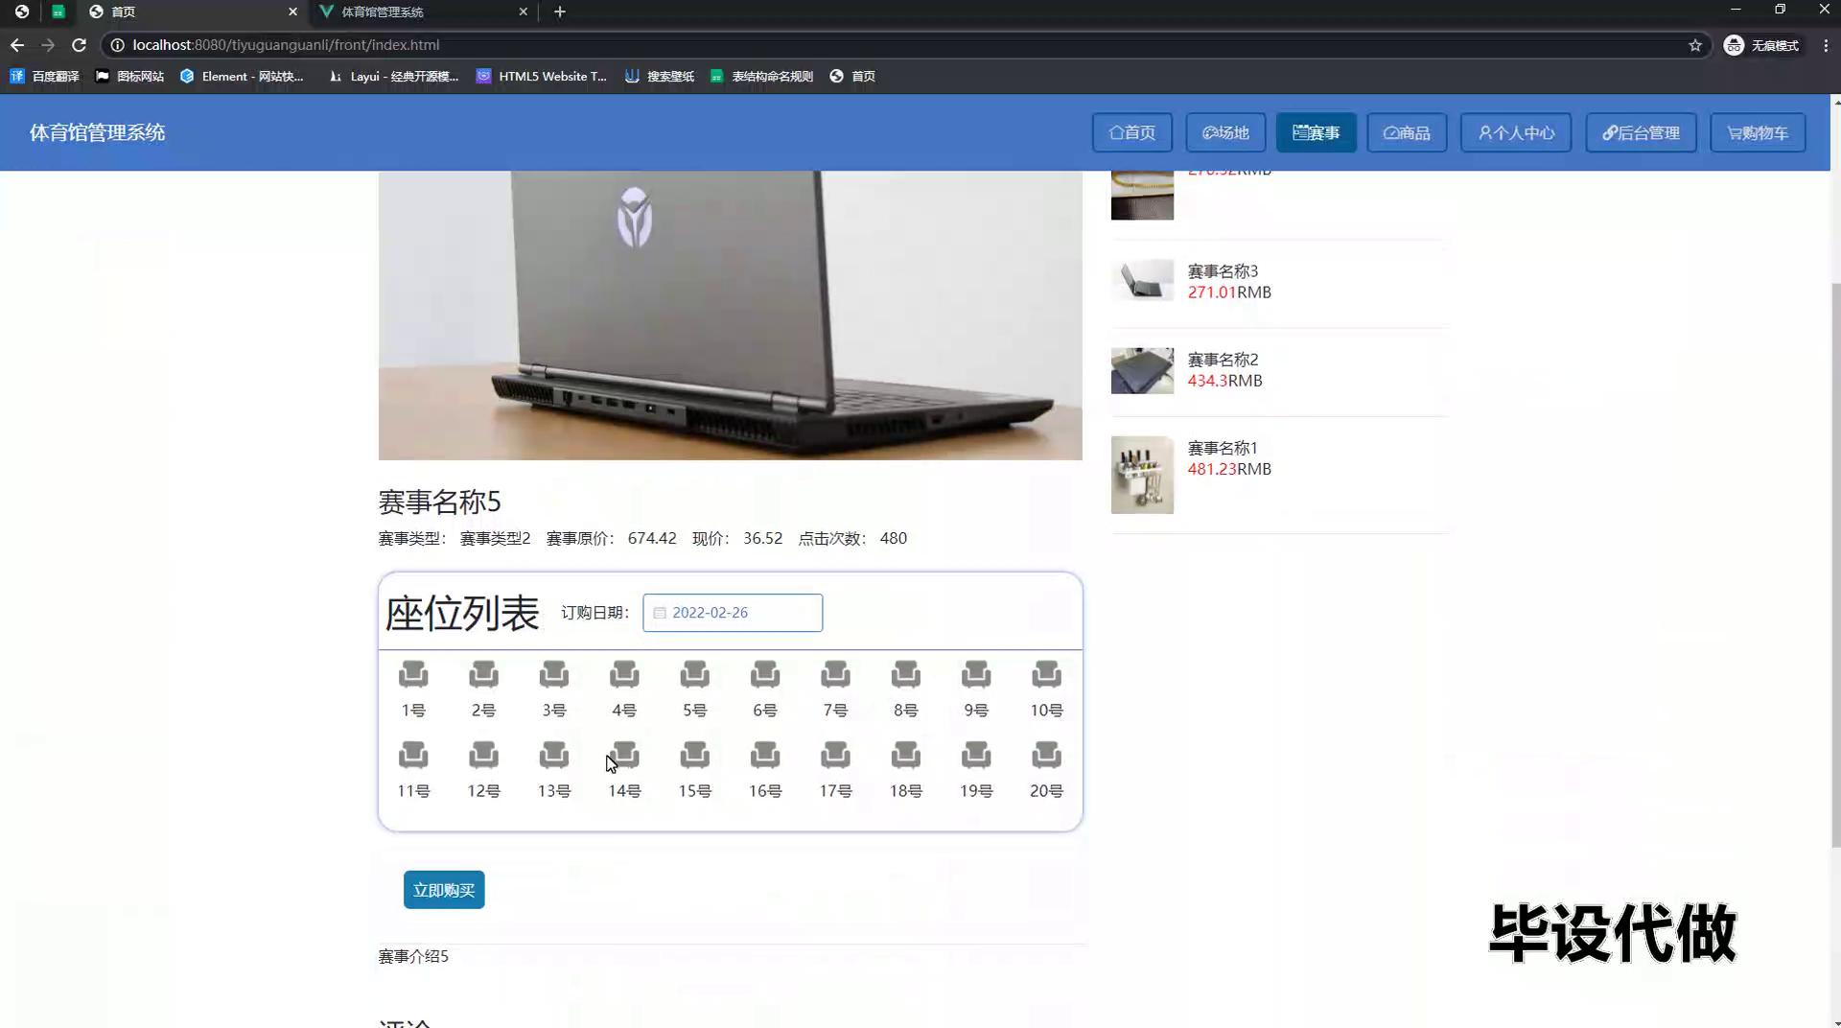
Task: Toggle seat 8 selection
Action: (905, 674)
